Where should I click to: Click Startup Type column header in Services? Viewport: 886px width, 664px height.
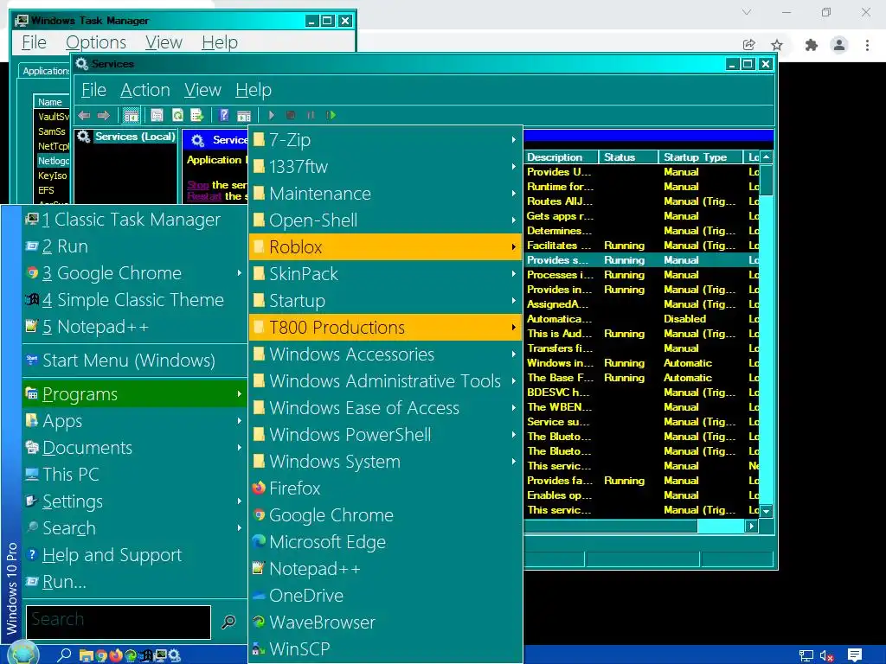pyautogui.click(x=701, y=157)
